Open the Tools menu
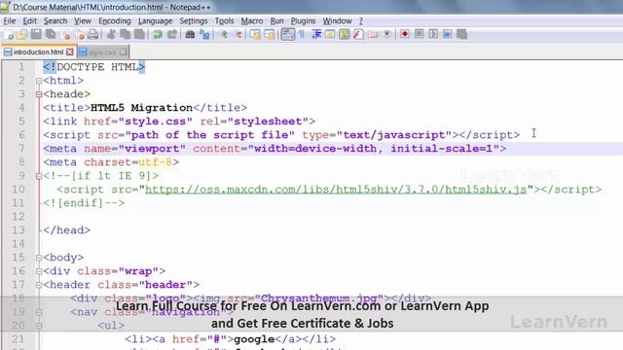The height and width of the screenshot is (350, 623). point(224,20)
